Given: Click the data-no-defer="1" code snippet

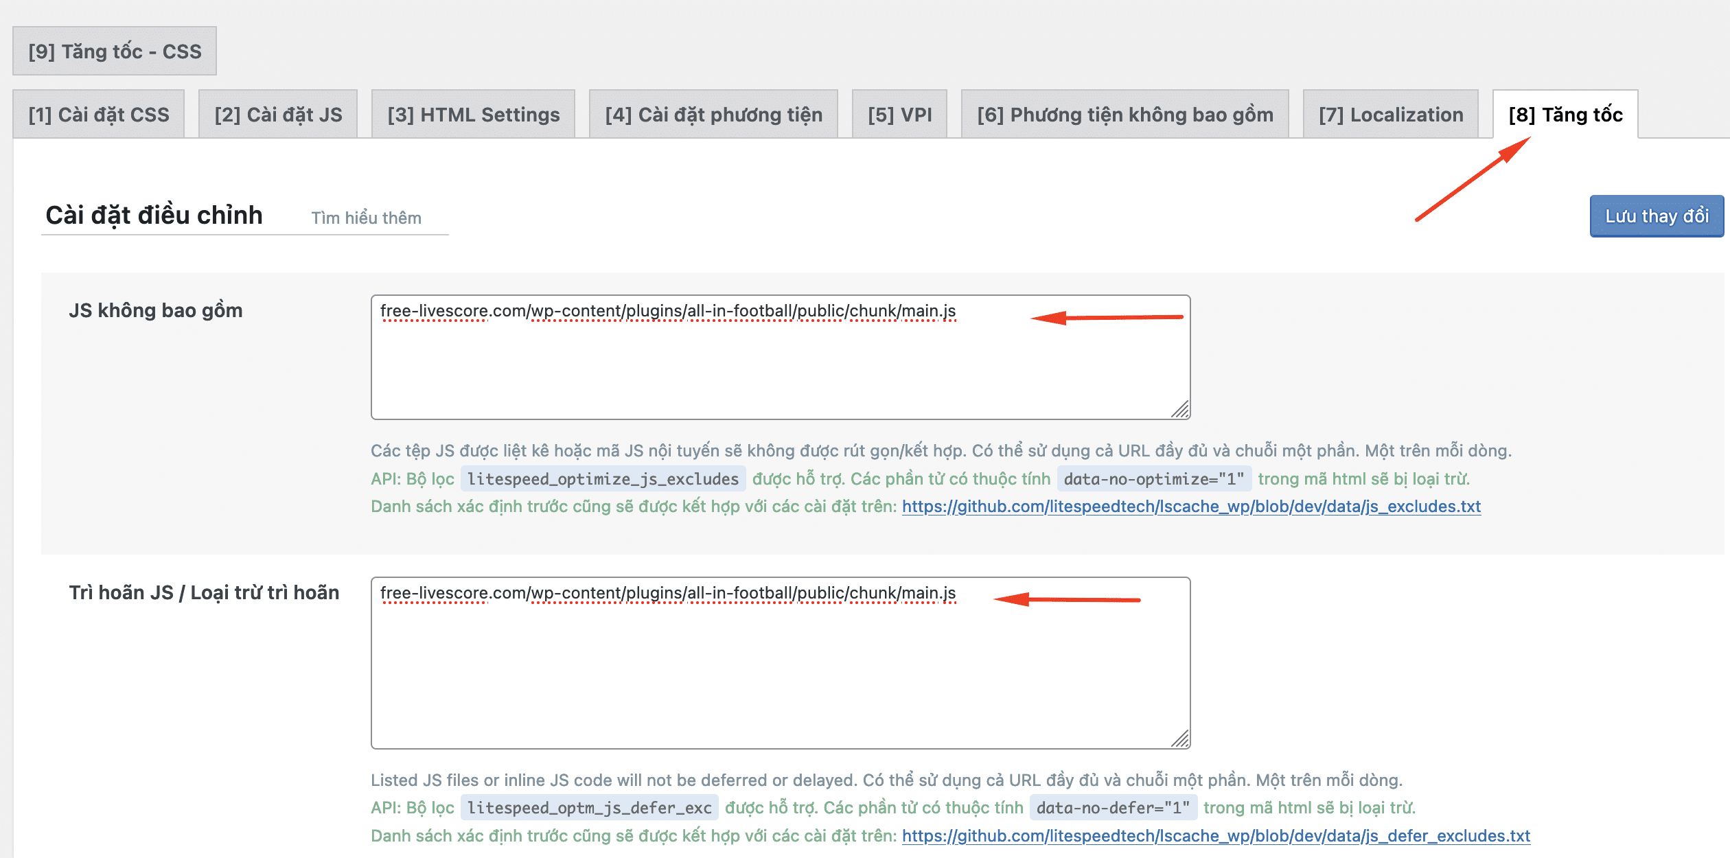Looking at the screenshot, I should (1113, 808).
